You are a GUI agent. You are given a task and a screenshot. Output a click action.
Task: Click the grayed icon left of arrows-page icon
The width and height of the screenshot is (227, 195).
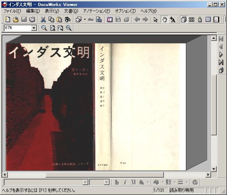(x=91, y=20)
